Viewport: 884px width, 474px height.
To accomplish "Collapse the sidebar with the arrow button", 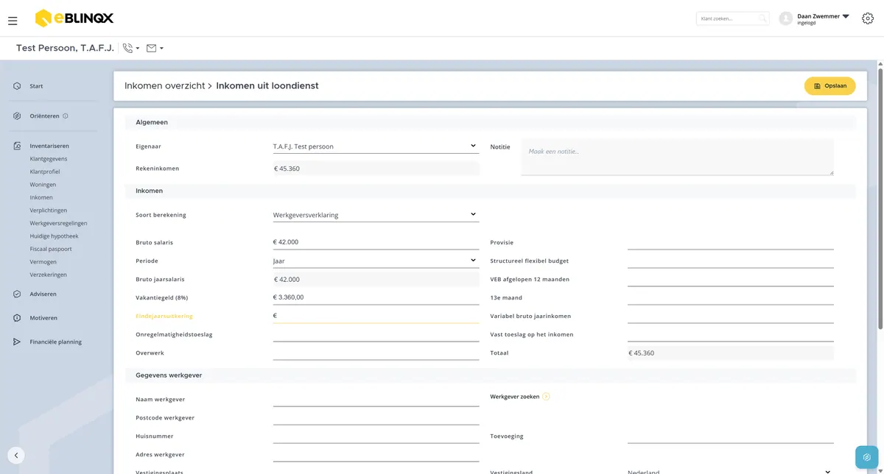I will (16, 455).
